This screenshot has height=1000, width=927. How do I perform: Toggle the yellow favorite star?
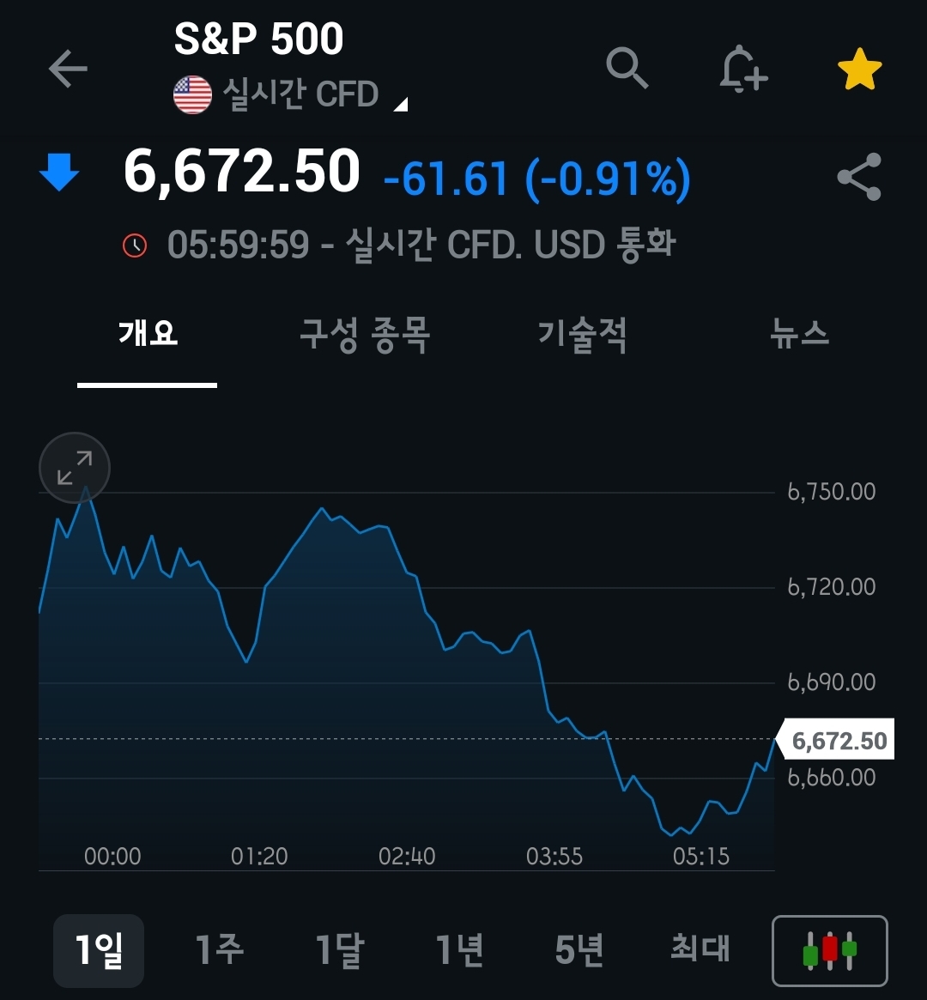point(859,70)
